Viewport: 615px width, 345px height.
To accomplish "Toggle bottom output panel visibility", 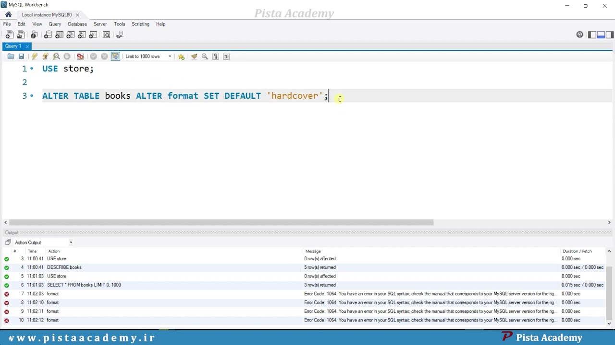I will click(x=601, y=34).
